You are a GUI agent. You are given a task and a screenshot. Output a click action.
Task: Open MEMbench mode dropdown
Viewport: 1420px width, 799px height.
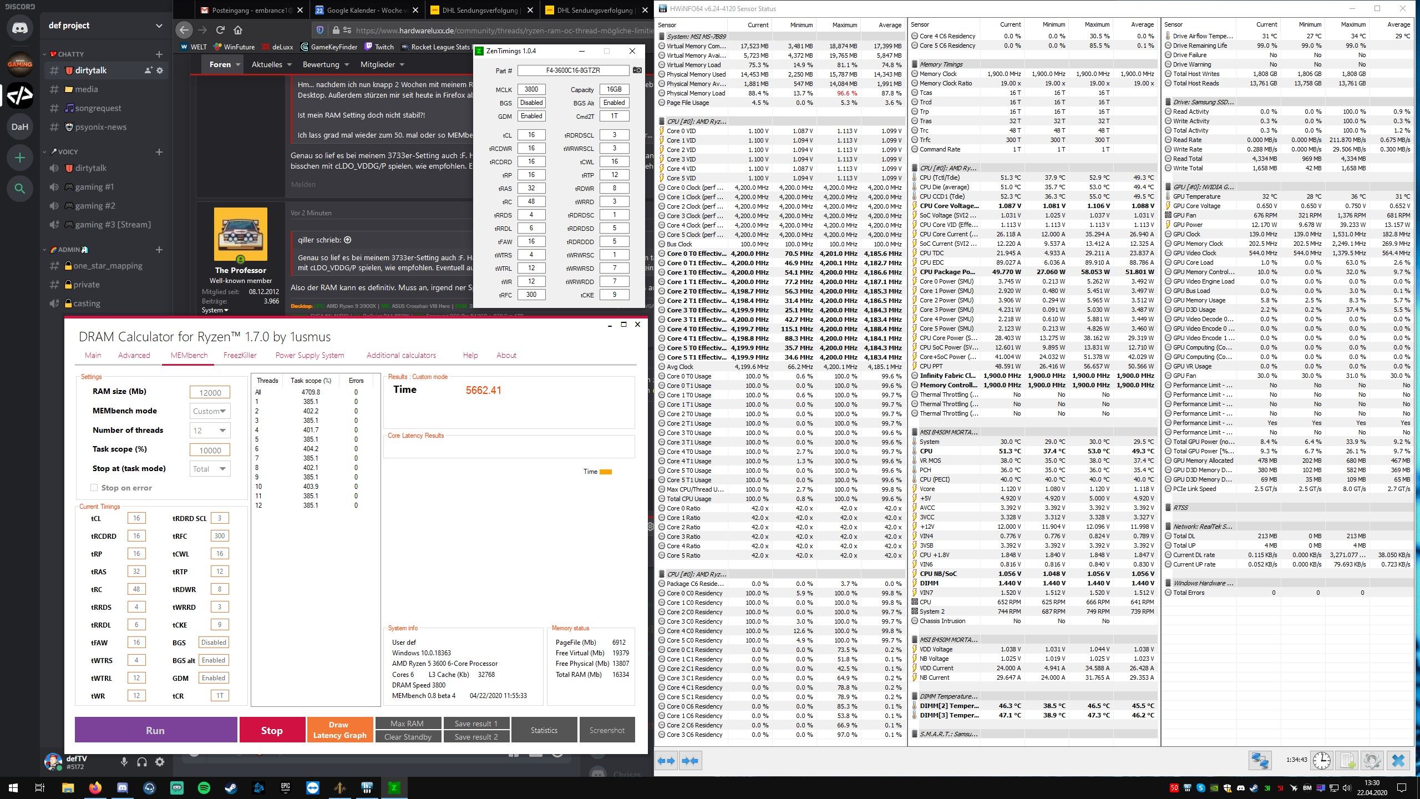click(x=210, y=411)
